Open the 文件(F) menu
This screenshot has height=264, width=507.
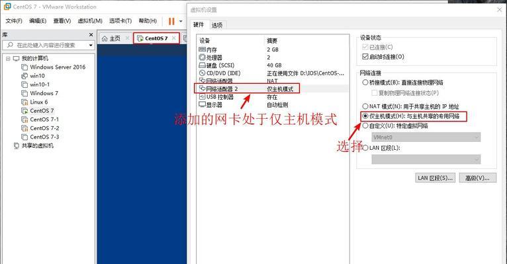(14, 21)
